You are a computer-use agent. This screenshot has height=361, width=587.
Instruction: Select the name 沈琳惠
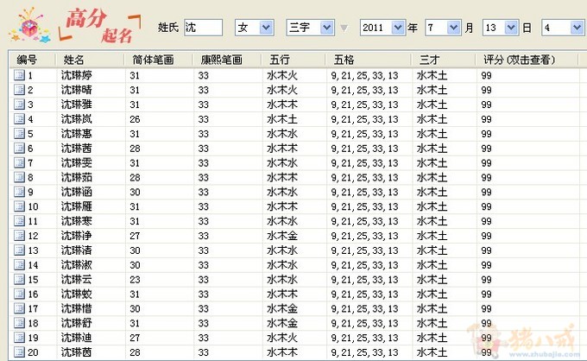(76, 134)
